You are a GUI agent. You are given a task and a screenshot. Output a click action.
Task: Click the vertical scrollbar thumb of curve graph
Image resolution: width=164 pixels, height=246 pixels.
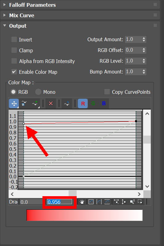pos(147,140)
